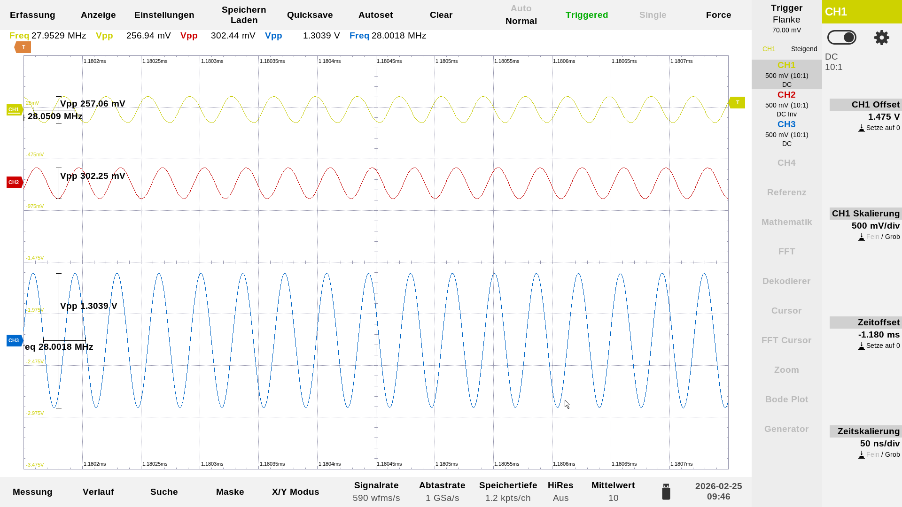Click the USB storage icon
The height and width of the screenshot is (507, 902).
click(x=666, y=492)
